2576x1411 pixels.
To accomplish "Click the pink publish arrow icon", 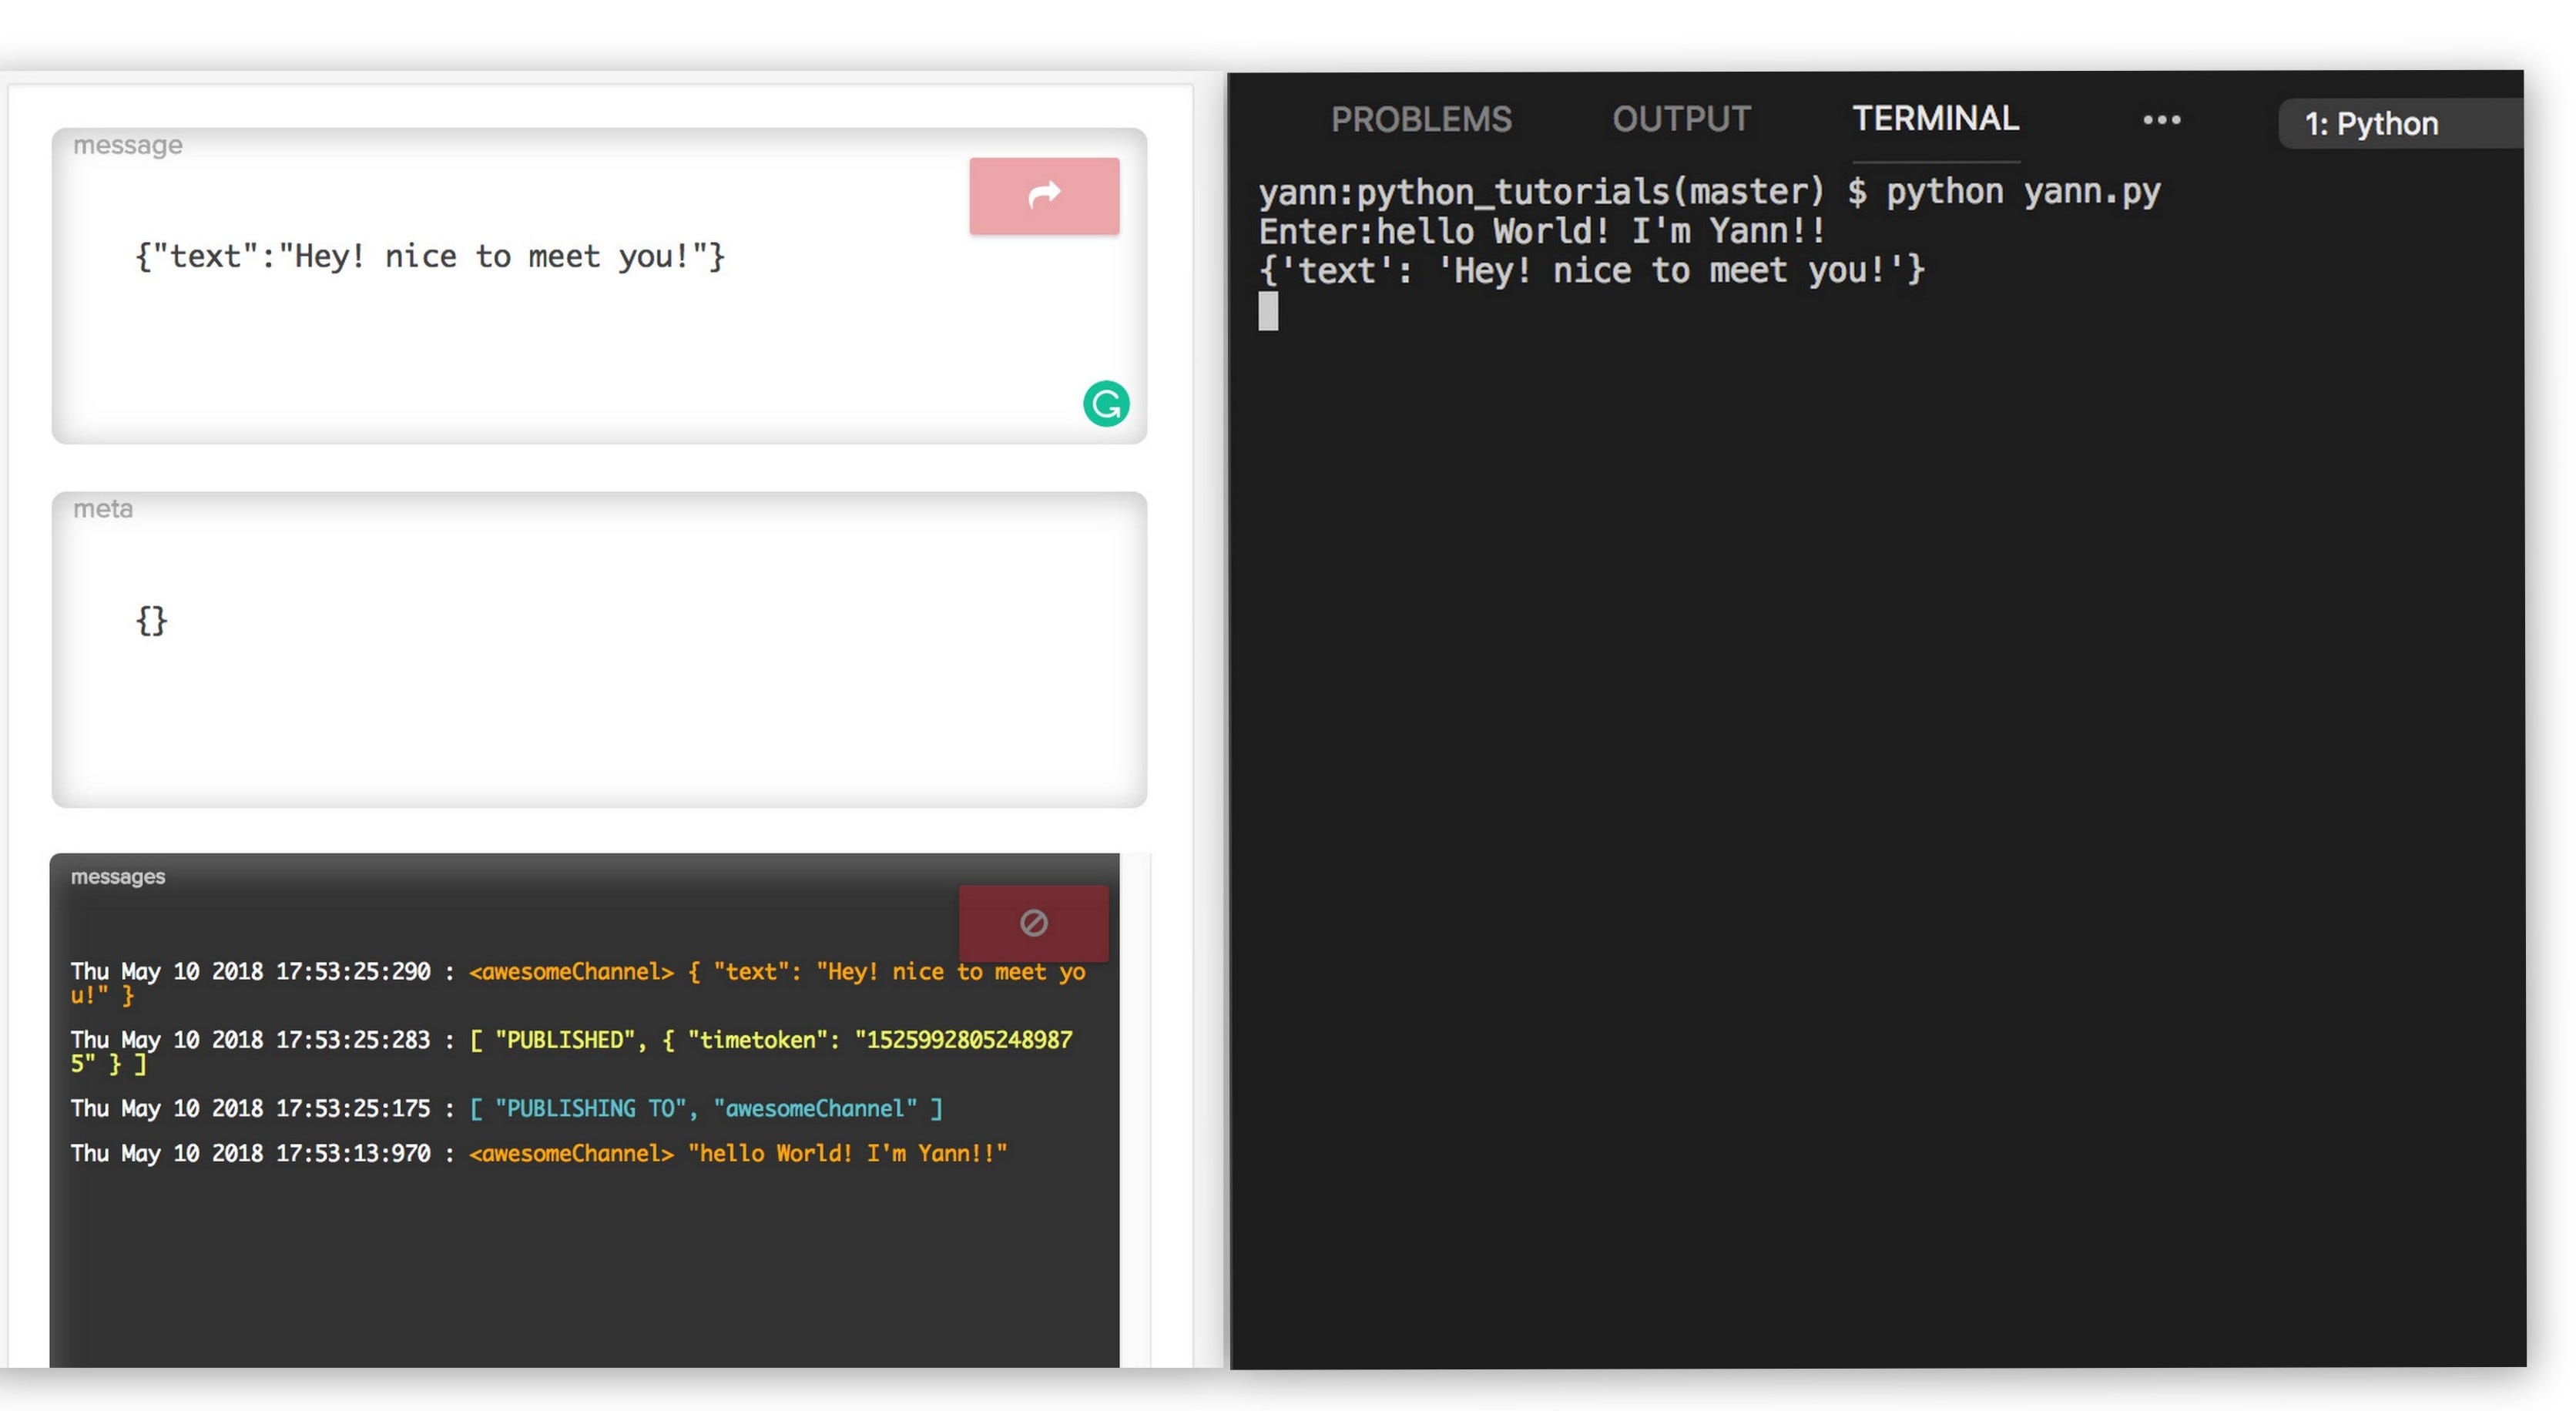I will click(1044, 195).
